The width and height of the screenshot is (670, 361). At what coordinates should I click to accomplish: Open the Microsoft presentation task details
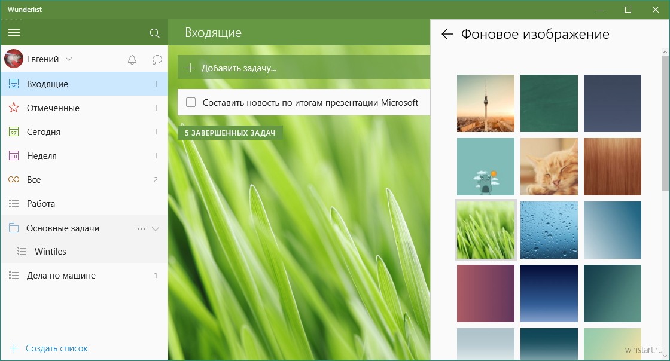[304, 102]
